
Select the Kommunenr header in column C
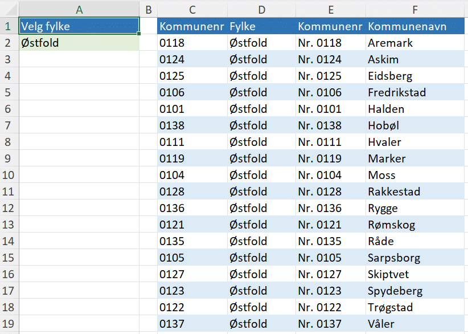coord(192,26)
